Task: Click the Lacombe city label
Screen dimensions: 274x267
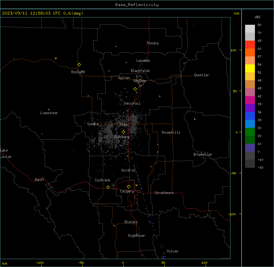Action: coord(143,61)
